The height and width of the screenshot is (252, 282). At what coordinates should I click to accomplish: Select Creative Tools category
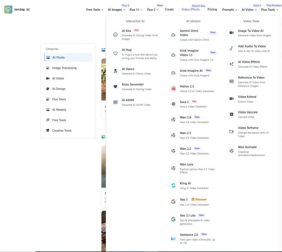[68, 131]
